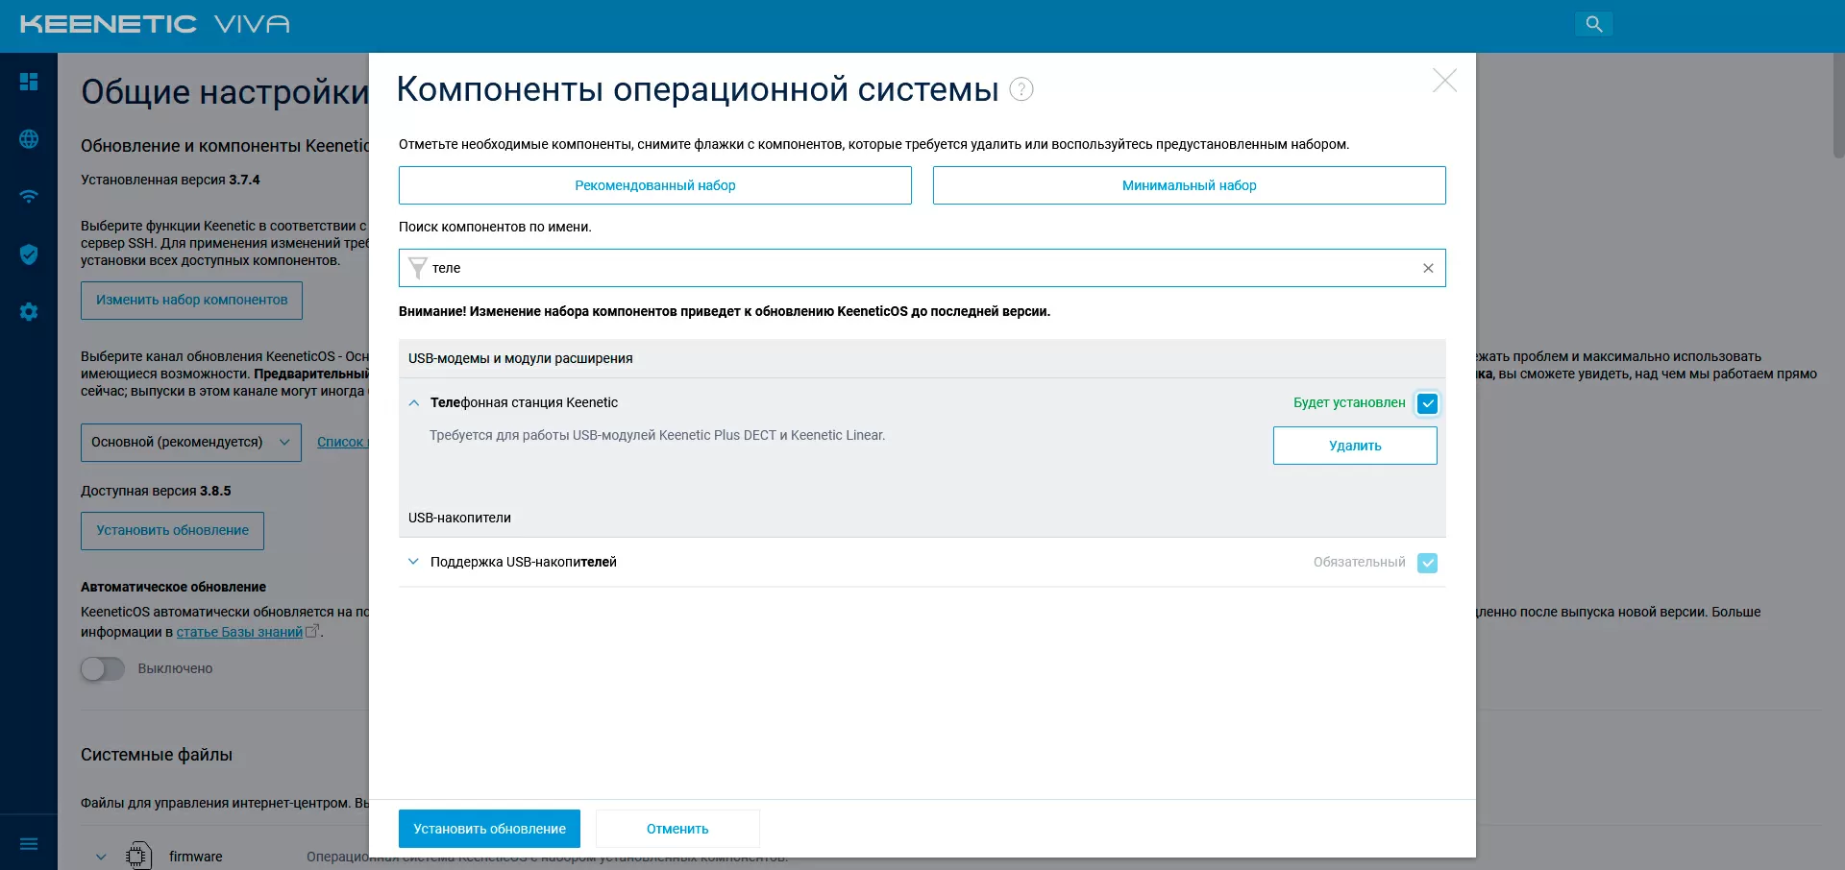Click the Системные файлы heading
The image size is (1845, 870).
157,755
